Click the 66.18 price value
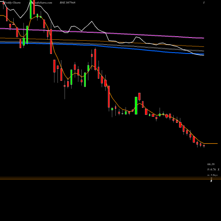The image size is (221, 221). tap(211, 164)
